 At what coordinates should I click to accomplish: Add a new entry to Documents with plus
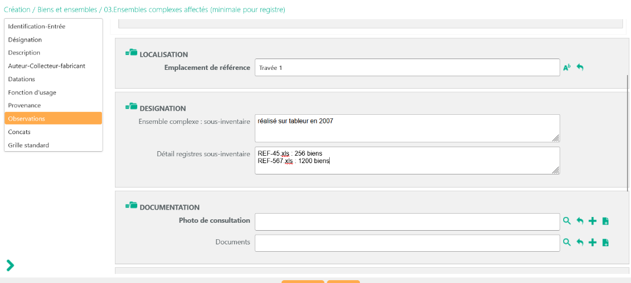tap(592, 242)
